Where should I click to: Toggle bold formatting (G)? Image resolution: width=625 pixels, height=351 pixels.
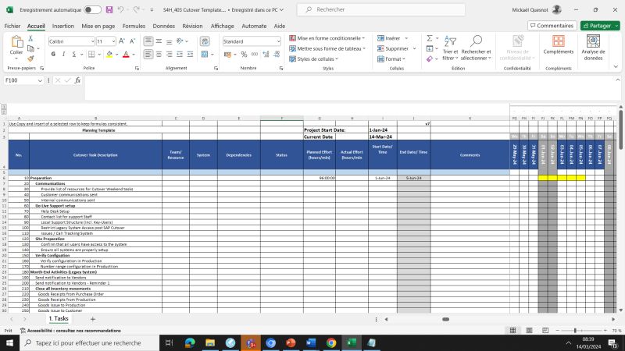click(53, 54)
